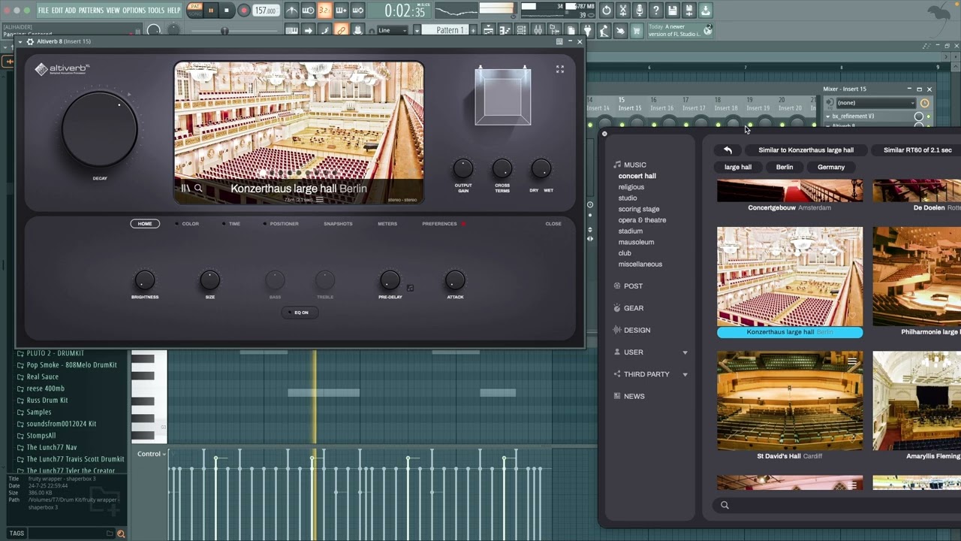Open the Pattern 1 selector
Viewport: 961px width, 541px height.
click(449, 30)
